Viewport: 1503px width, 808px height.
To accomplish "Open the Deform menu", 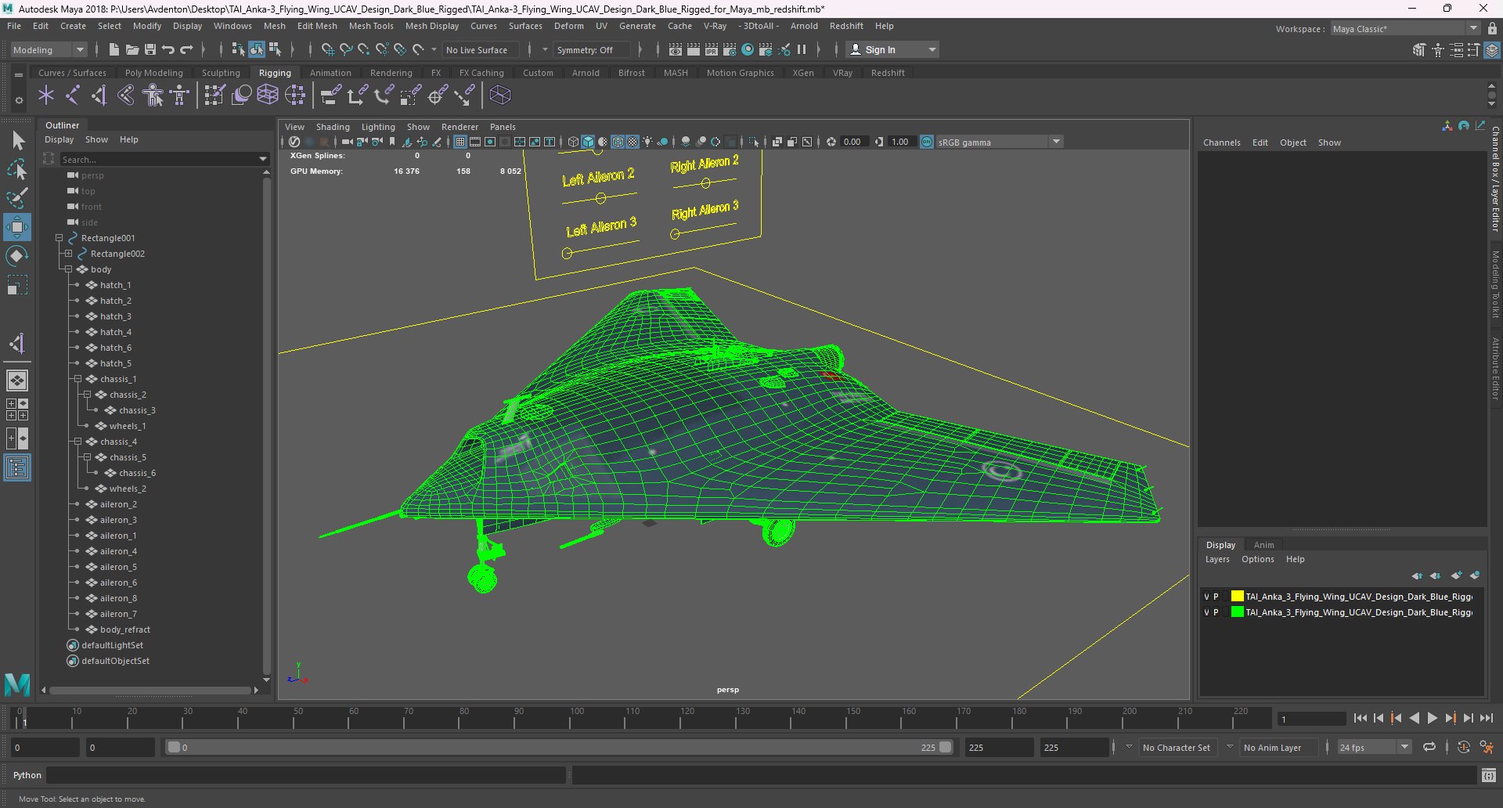I will point(569,26).
